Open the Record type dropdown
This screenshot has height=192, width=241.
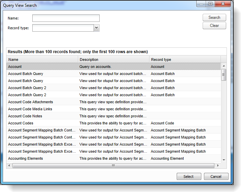(97, 28)
